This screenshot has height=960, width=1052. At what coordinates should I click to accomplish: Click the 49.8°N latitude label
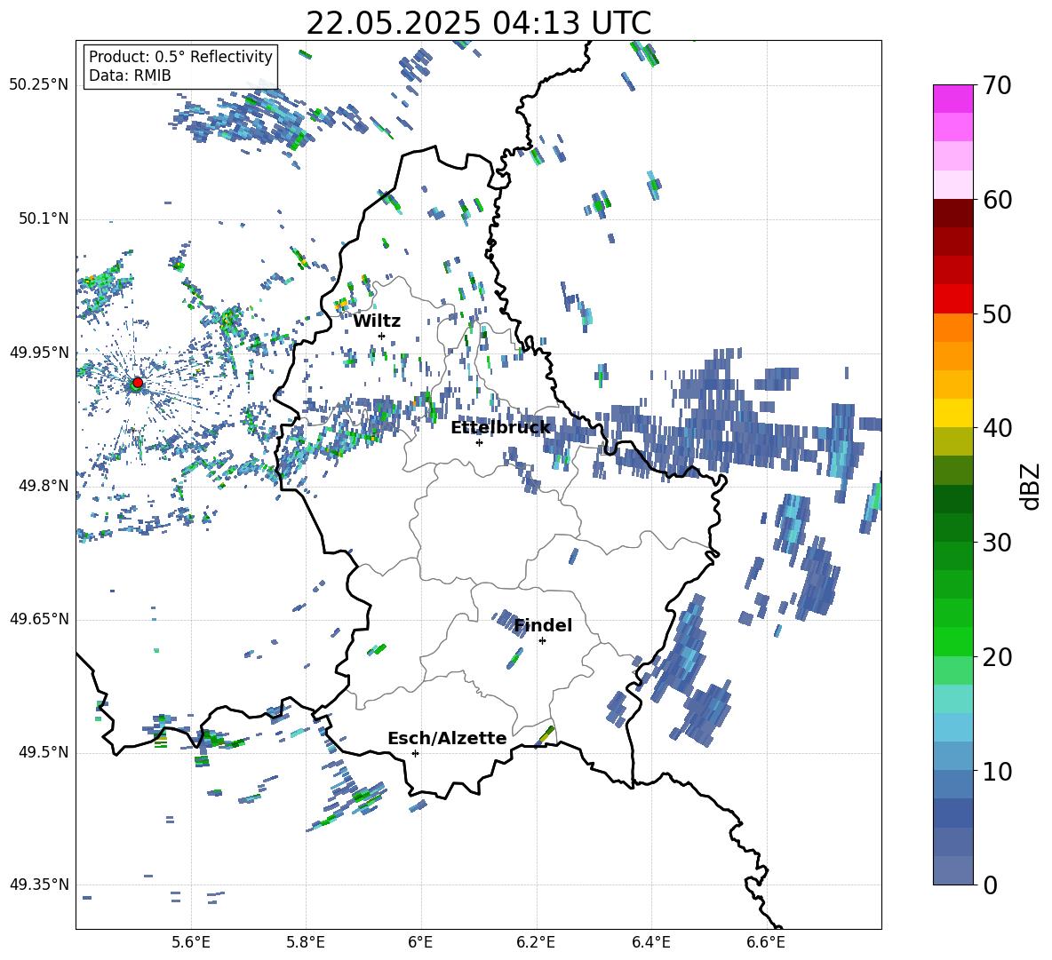pyautogui.click(x=43, y=485)
